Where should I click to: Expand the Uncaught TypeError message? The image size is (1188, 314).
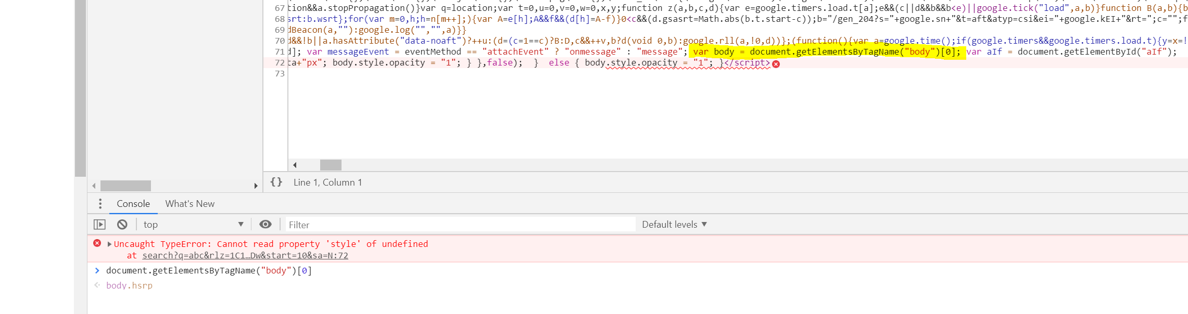coord(109,244)
